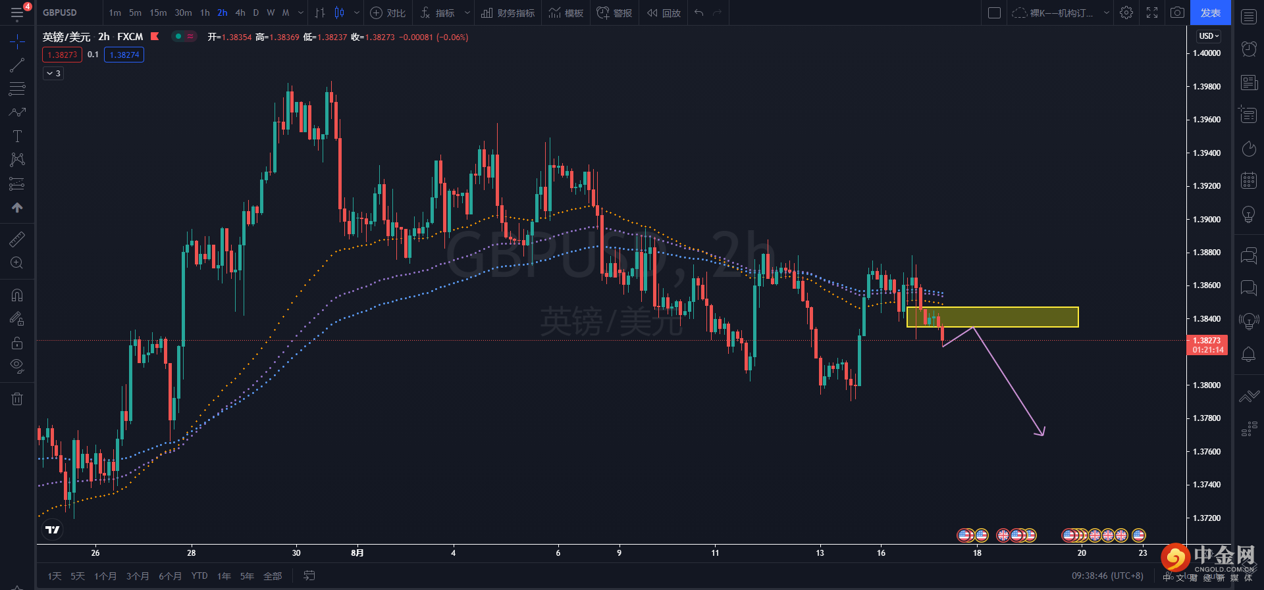1264x590 pixels.
Task: Select the trend line drawing tool
Action: click(x=17, y=65)
